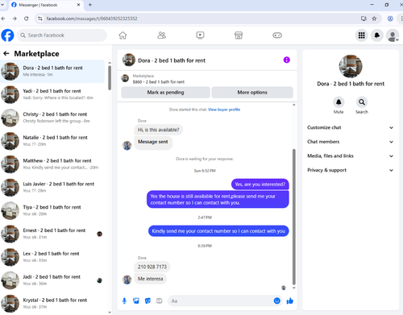Open the Christy conversation
The width and height of the screenshot is (403, 315).
coord(52,118)
